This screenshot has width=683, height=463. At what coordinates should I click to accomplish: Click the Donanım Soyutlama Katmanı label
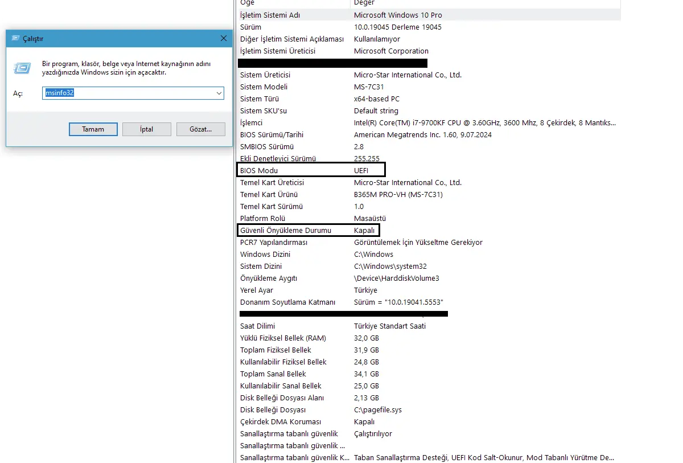point(287,302)
